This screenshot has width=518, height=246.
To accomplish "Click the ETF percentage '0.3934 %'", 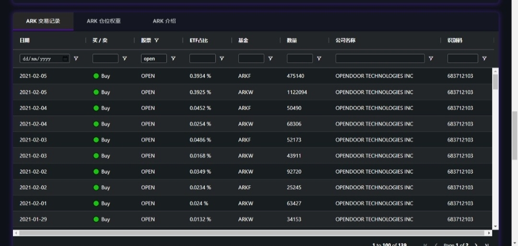I will pyautogui.click(x=200, y=76).
